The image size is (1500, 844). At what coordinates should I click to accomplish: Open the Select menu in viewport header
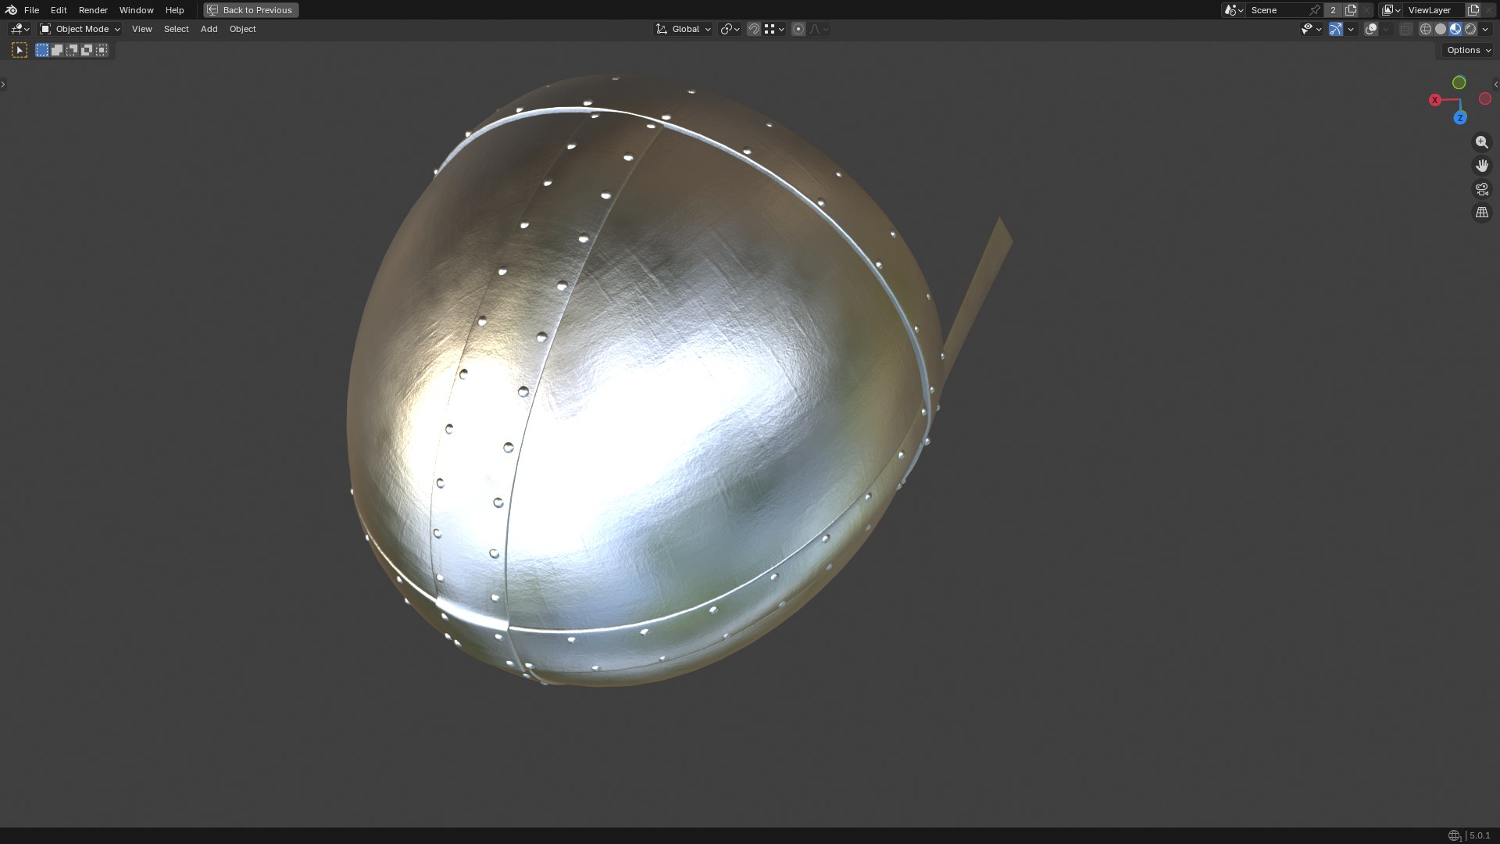coord(176,29)
